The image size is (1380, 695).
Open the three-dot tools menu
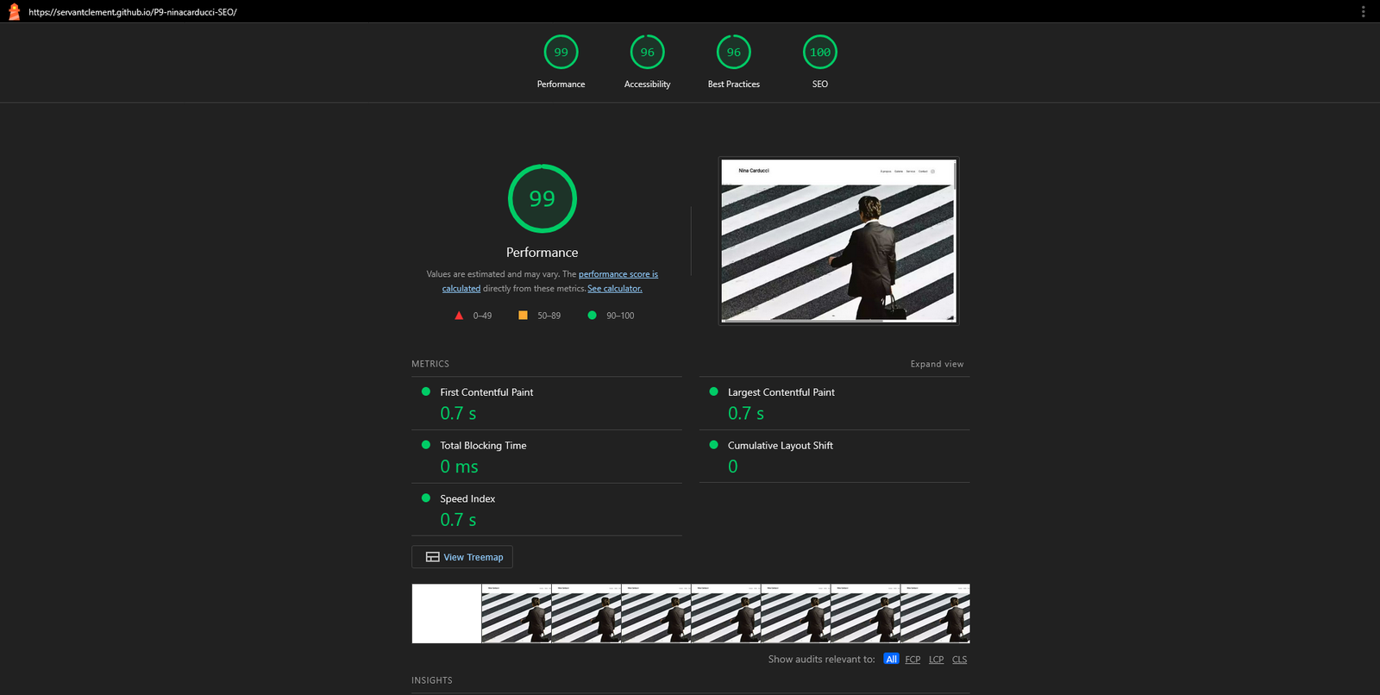point(1363,12)
